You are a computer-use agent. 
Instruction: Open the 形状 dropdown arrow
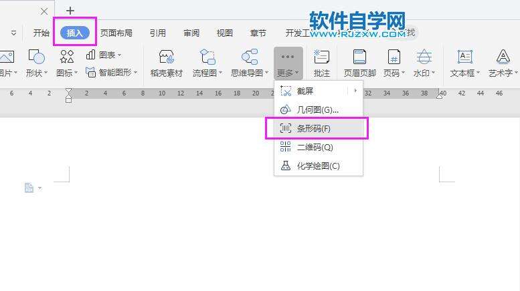point(46,73)
